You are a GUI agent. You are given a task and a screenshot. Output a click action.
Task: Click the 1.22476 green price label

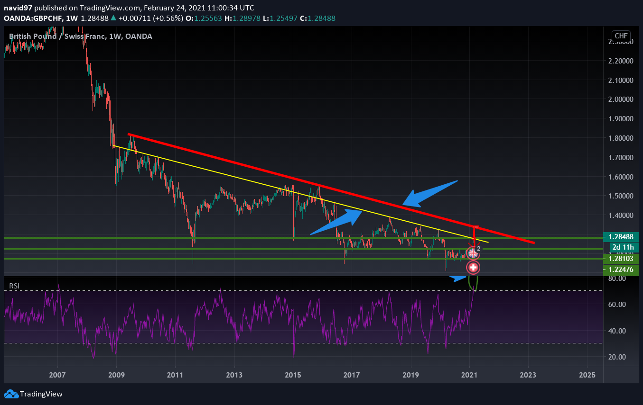621,270
